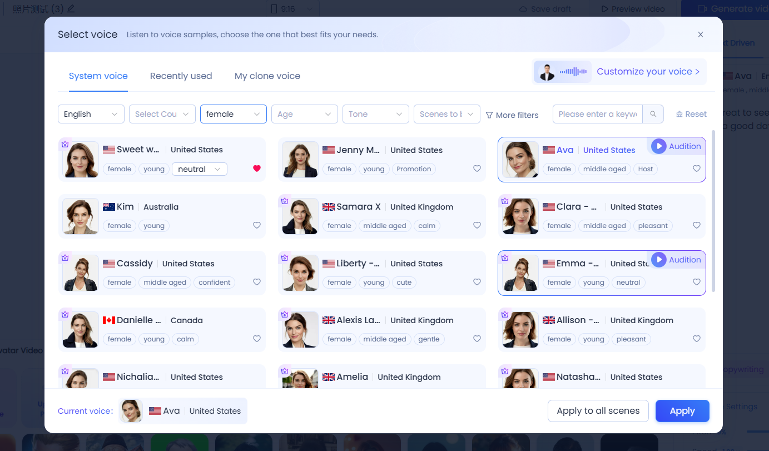Play the Ava voice audition

tap(658, 146)
